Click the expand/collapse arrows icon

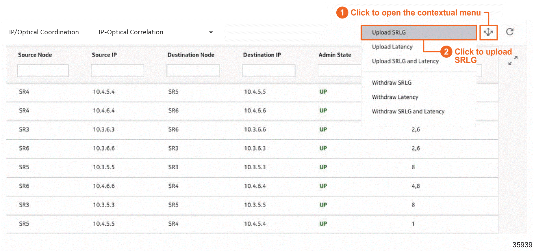point(513,60)
